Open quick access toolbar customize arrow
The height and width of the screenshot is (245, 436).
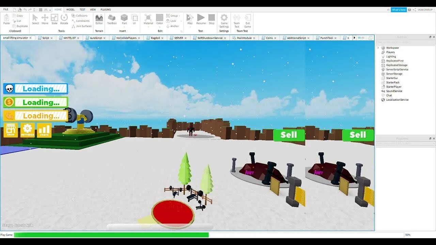[x=51, y=10]
